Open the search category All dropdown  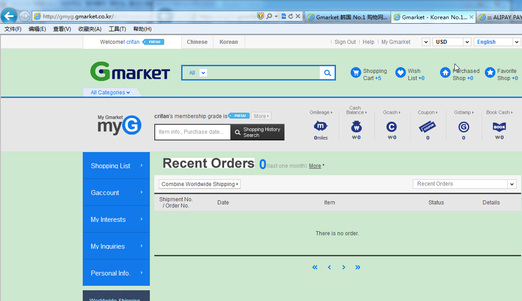click(x=203, y=73)
